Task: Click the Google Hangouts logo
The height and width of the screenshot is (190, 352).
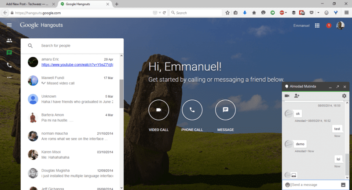Action: point(41,25)
